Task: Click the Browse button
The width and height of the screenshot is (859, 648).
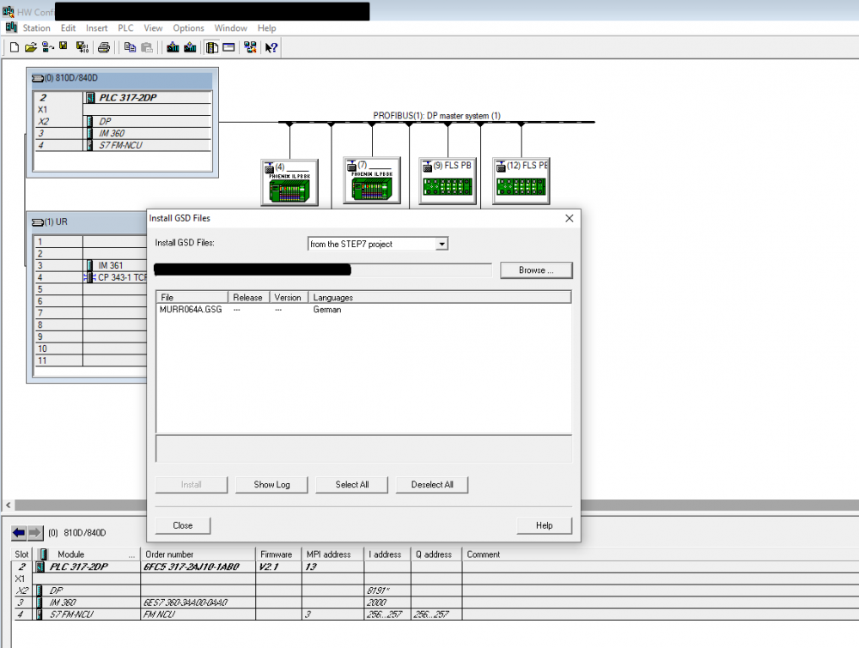Action: coord(536,270)
